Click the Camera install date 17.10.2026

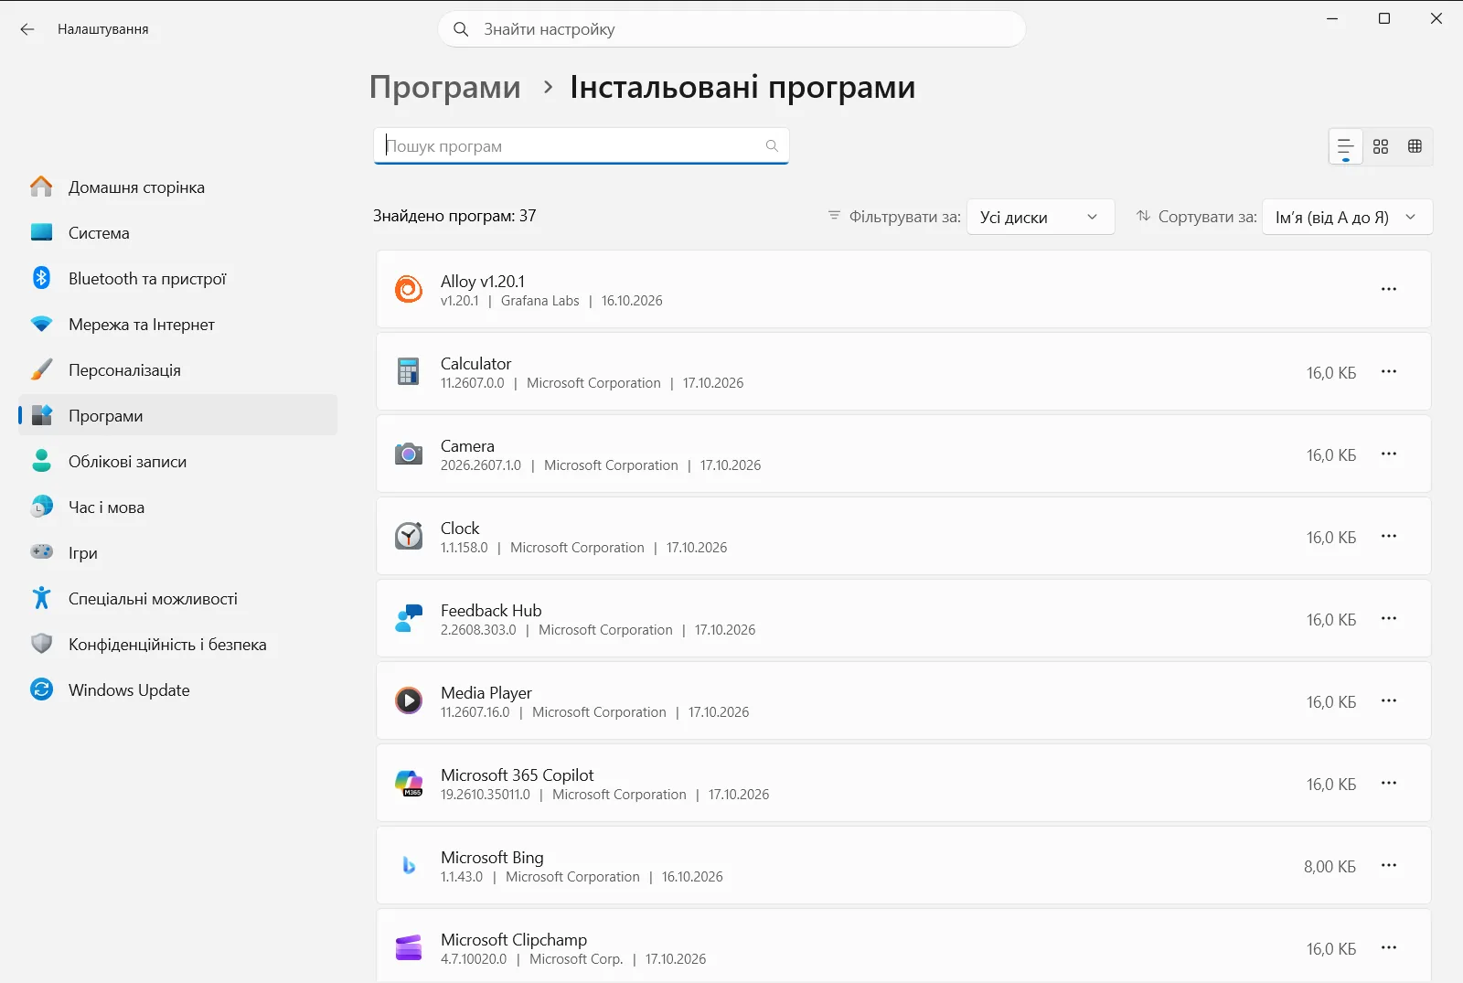(730, 465)
